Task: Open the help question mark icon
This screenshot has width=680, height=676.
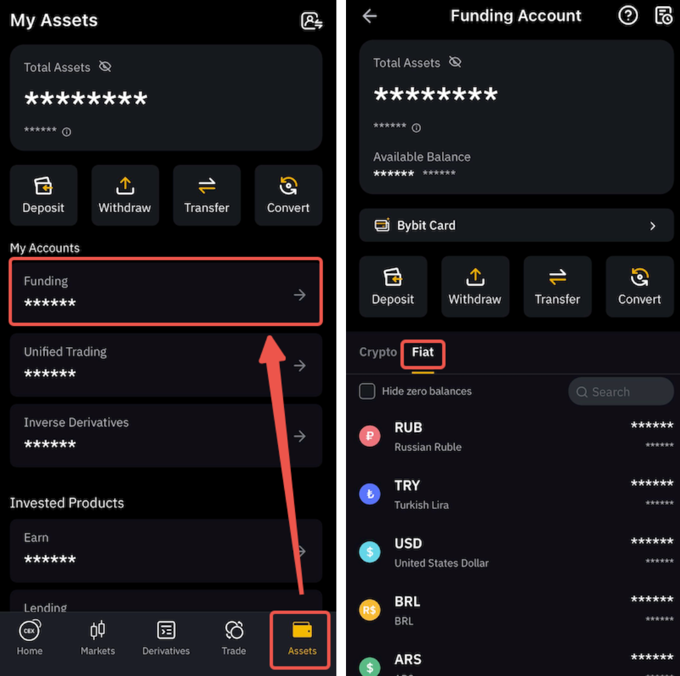Action: (x=628, y=16)
